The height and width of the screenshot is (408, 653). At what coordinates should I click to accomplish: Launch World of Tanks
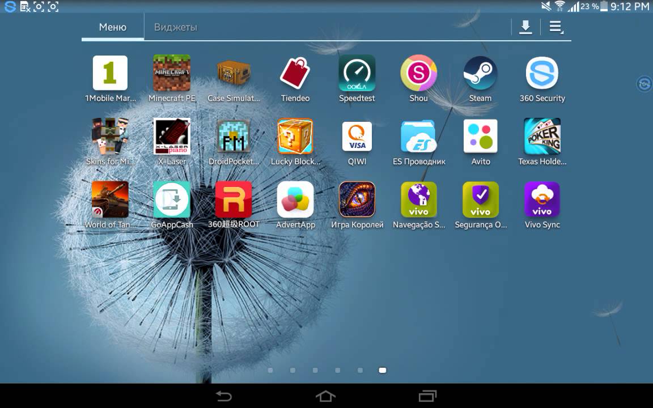110,199
